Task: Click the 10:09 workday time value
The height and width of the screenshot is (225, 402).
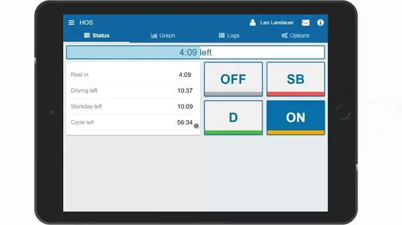Action: [185, 106]
